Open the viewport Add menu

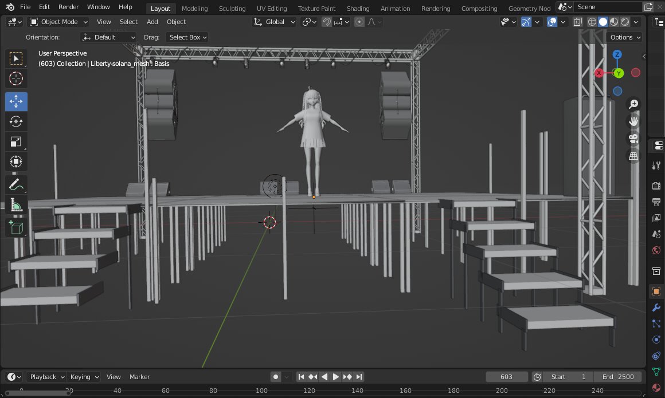152,22
